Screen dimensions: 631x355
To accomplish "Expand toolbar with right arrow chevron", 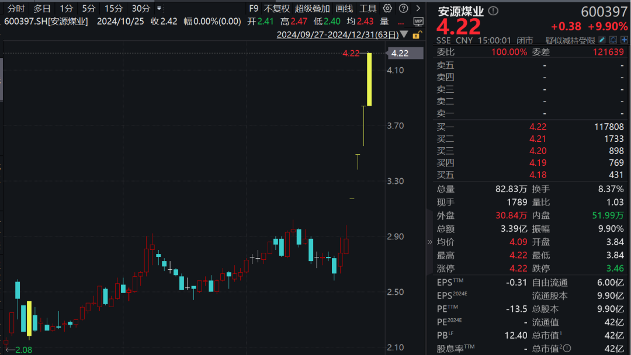I will pos(418,8).
